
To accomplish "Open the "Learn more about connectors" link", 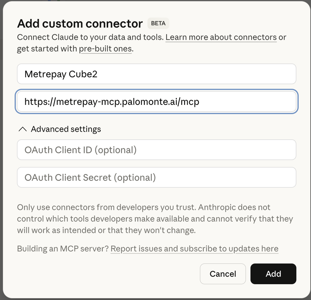I will point(221,37).
